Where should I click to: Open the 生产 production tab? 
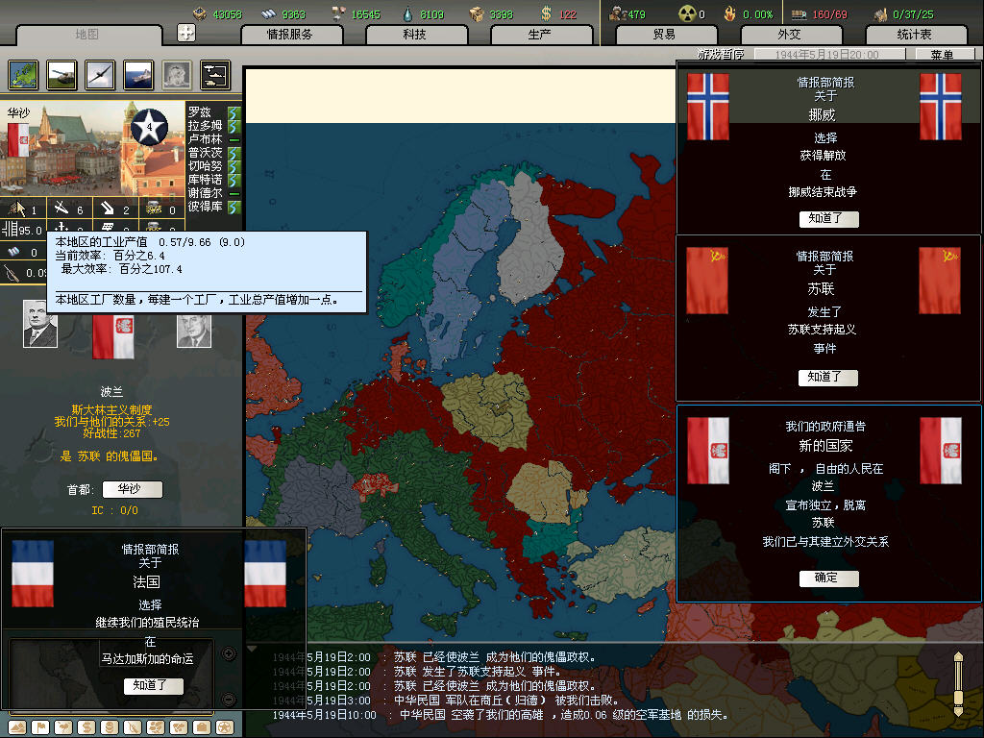540,35
